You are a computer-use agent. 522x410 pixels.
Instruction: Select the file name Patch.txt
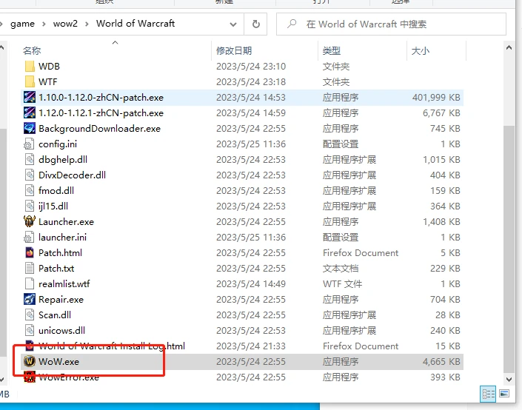coord(56,268)
